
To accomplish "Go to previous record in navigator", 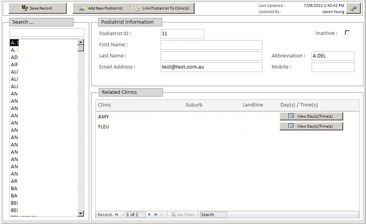I will (x=123, y=214).
